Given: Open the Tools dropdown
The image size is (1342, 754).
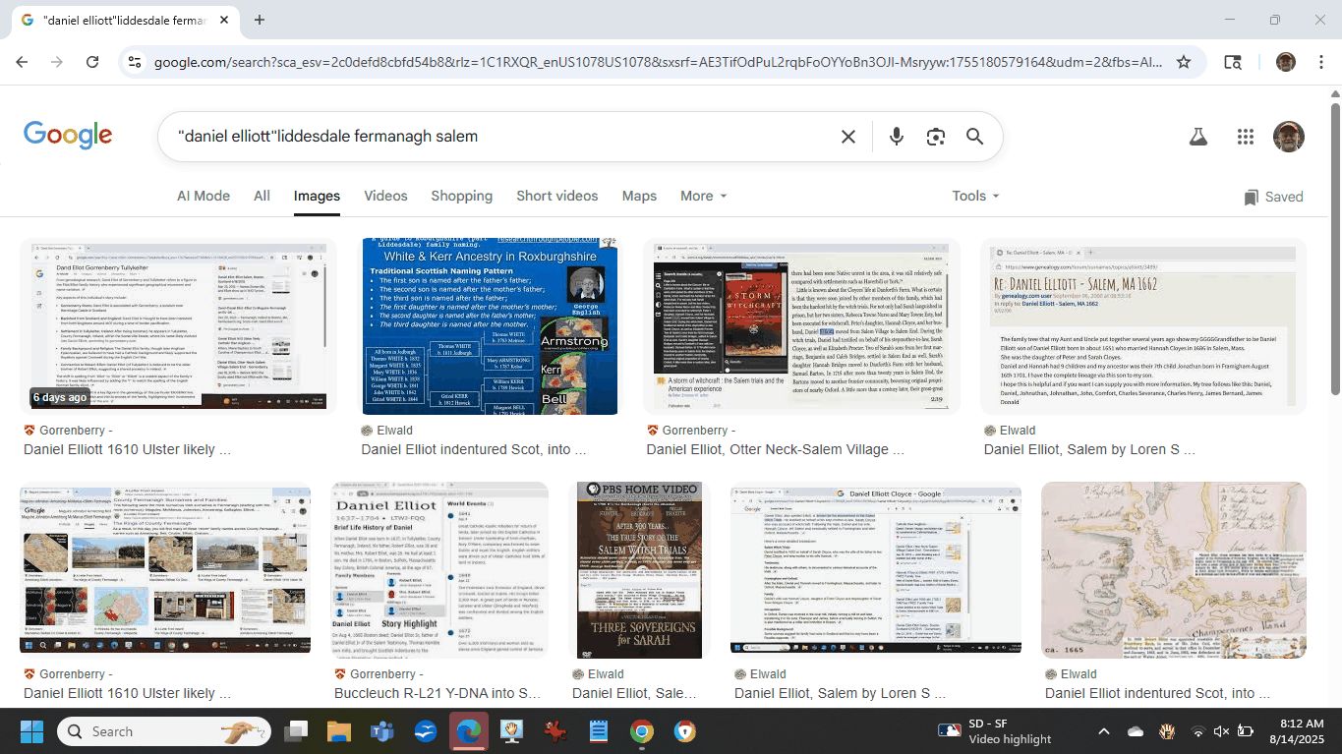Looking at the screenshot, I should tap(974, 196).
